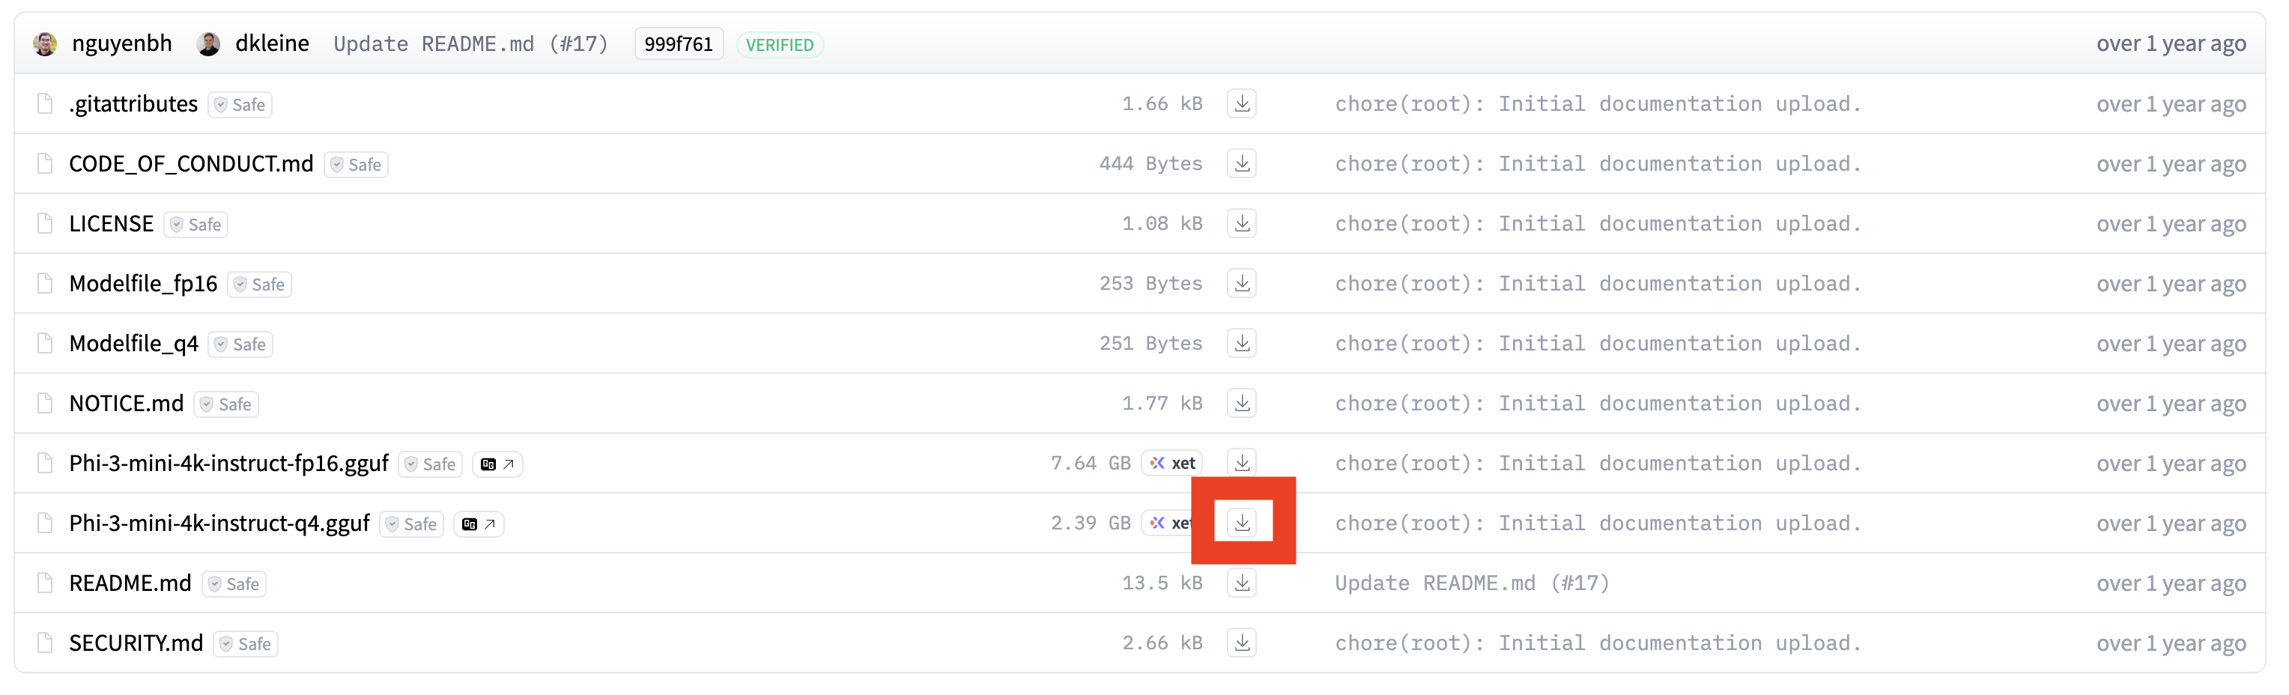Click download icon for CODE_OF_CONDUCT.md
This screenshot has height=695, width=2289.
click(x=1241, y=163)
